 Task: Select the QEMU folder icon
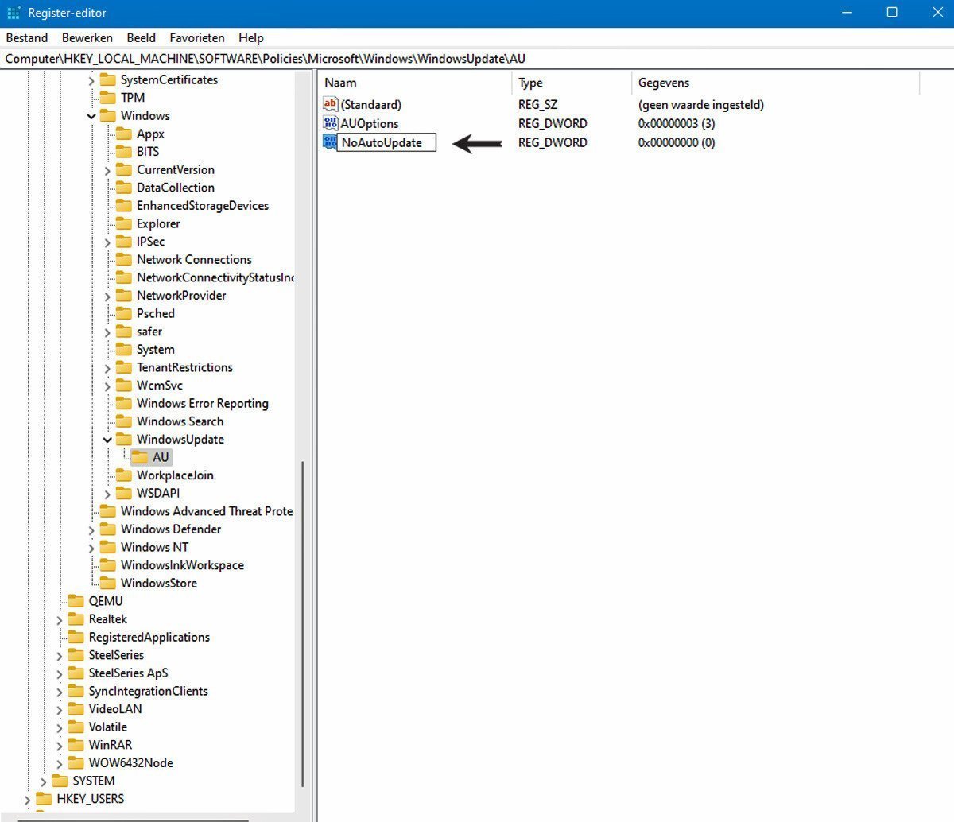76,601
